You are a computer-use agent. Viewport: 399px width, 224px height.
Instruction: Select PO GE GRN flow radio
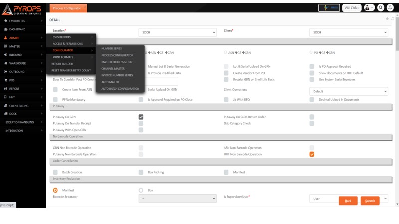pyautogui.click(x=311, y=52)
